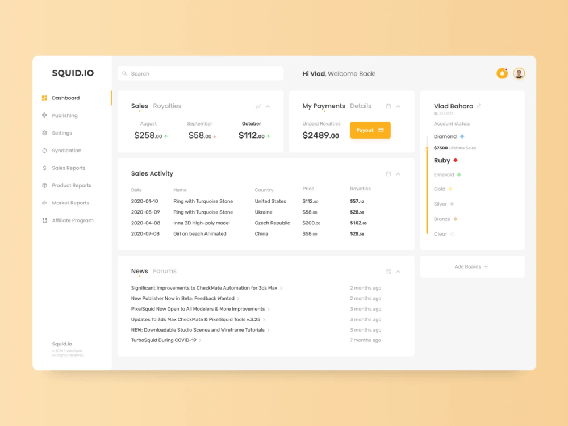Screen dimensions: 568x426
Task: Click October sales amount $112.00
Action: click(x=252, y=136)
